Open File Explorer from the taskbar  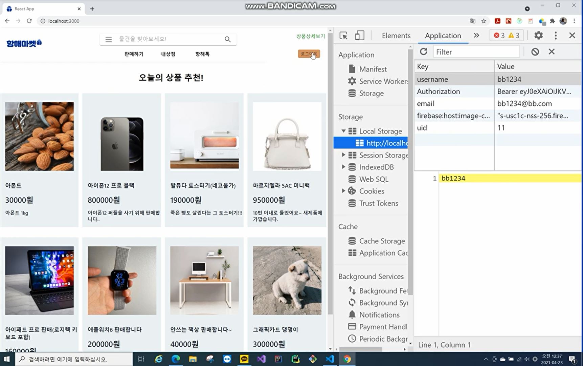(193, 359)
